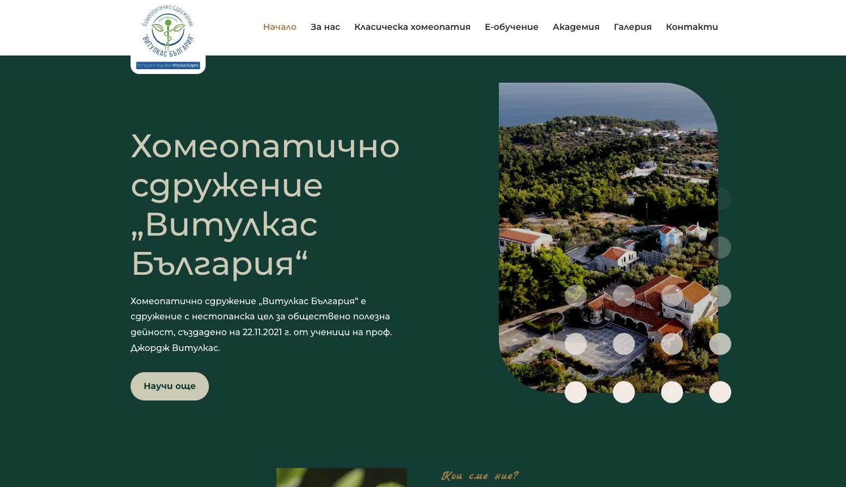846x487 pixels.
Task: Click the Научи още button
Action: (x=170, y=386)
